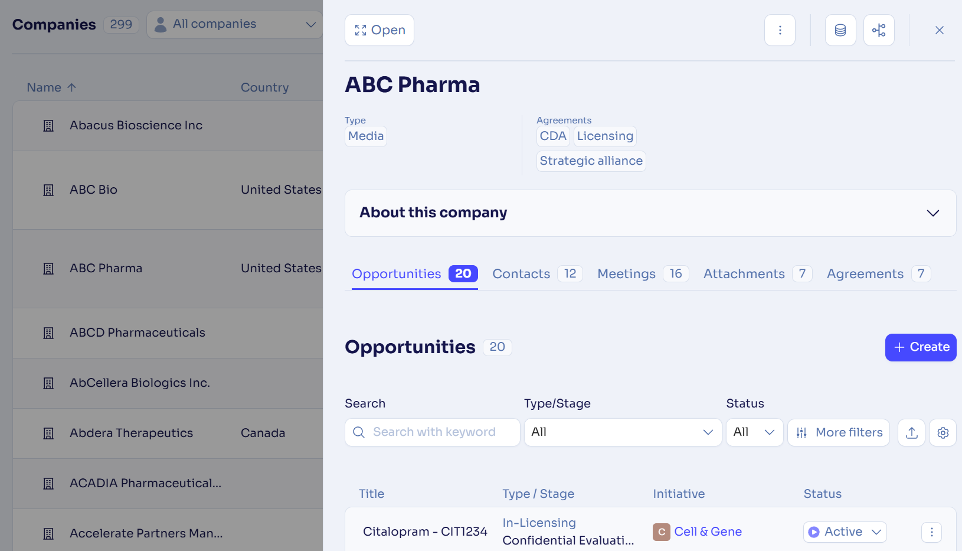The width and height of the screenshot is (962, 551).
Task: Open the table settings gear icon
Action: (x=943, y=432)
